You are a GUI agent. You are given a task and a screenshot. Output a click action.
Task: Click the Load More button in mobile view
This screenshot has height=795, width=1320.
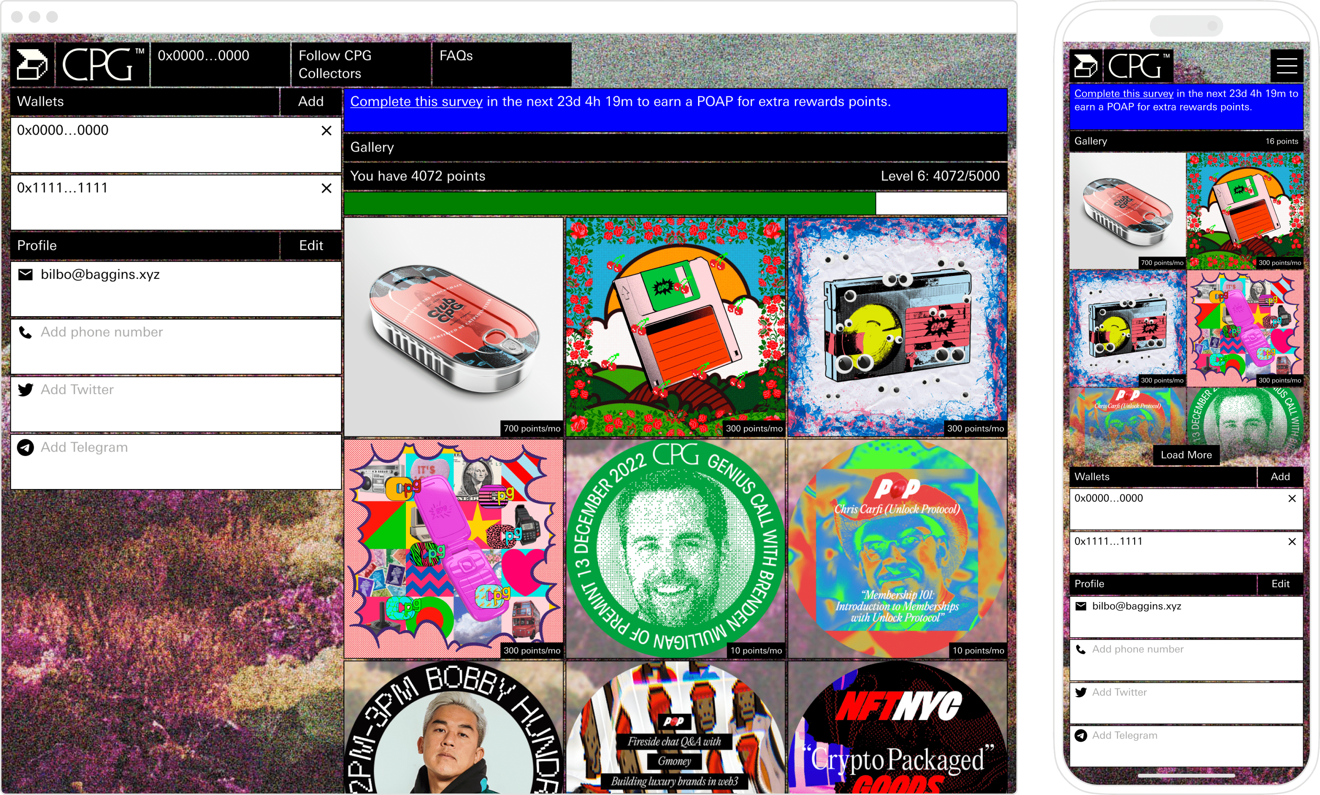pyautogui.click(x=1186, y=455)
